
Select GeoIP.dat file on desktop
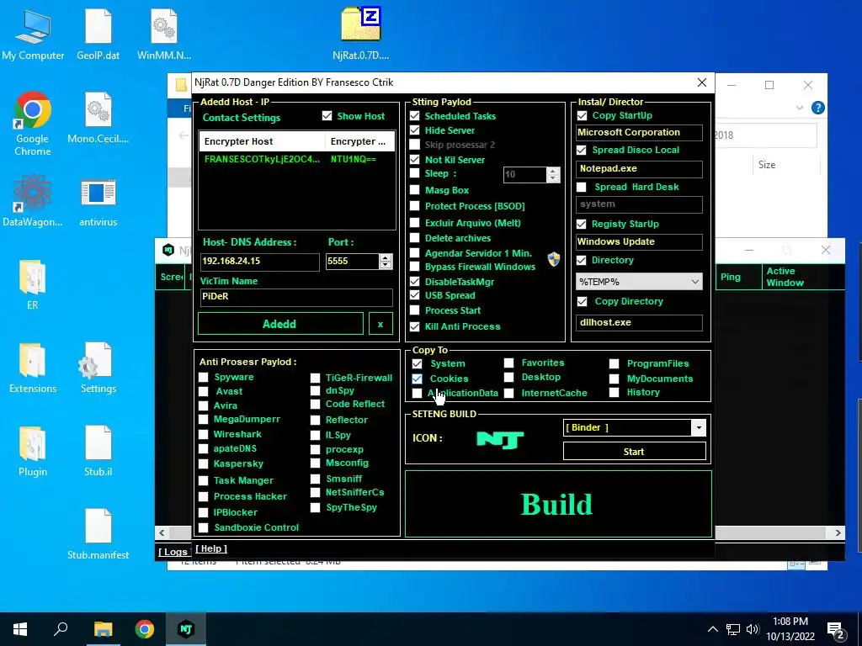[98, 35]
